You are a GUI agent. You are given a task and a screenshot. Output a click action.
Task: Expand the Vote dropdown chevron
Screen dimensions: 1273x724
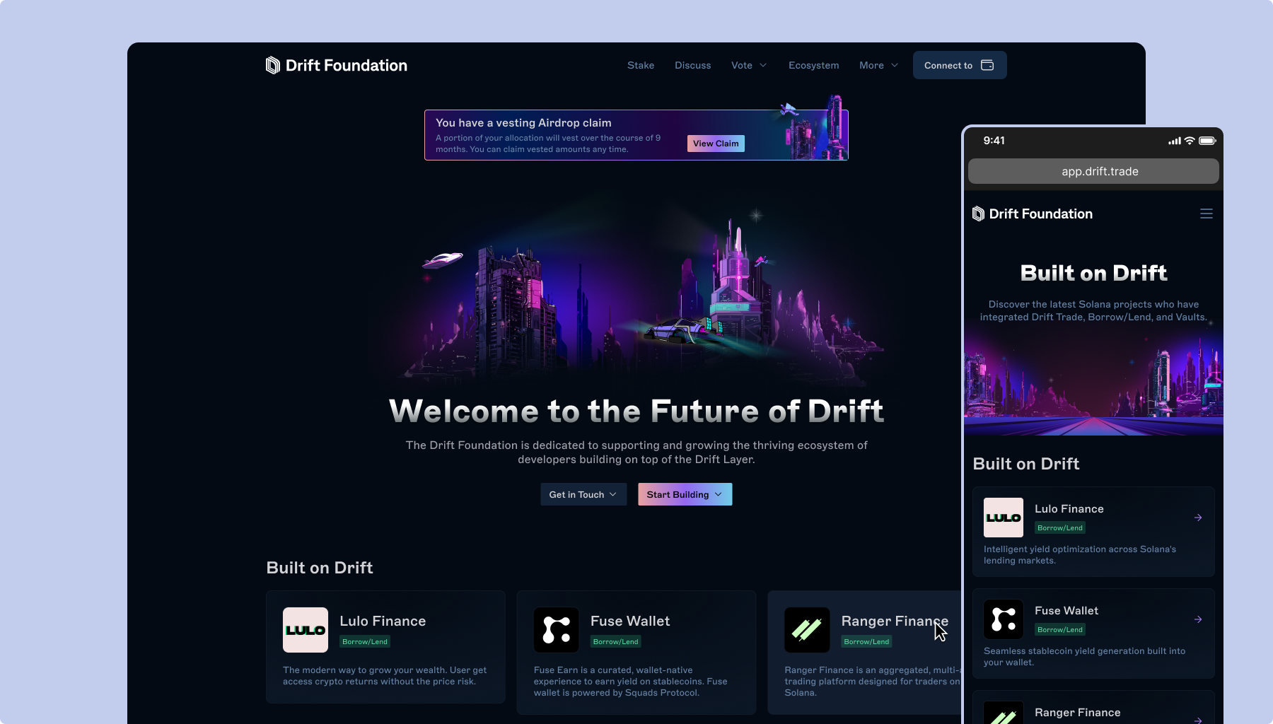[x=763, y=65]
